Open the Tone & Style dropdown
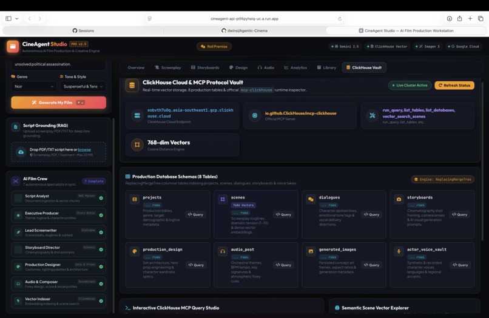 [83, 86]
